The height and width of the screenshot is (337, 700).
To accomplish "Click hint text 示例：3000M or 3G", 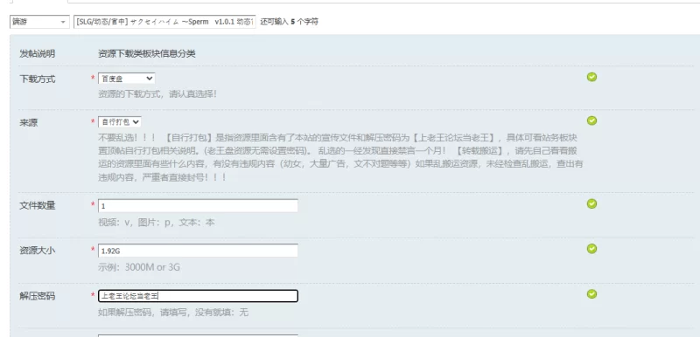I will click(x=139, y=267).
